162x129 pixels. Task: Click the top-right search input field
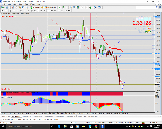(x=146, y=7)
